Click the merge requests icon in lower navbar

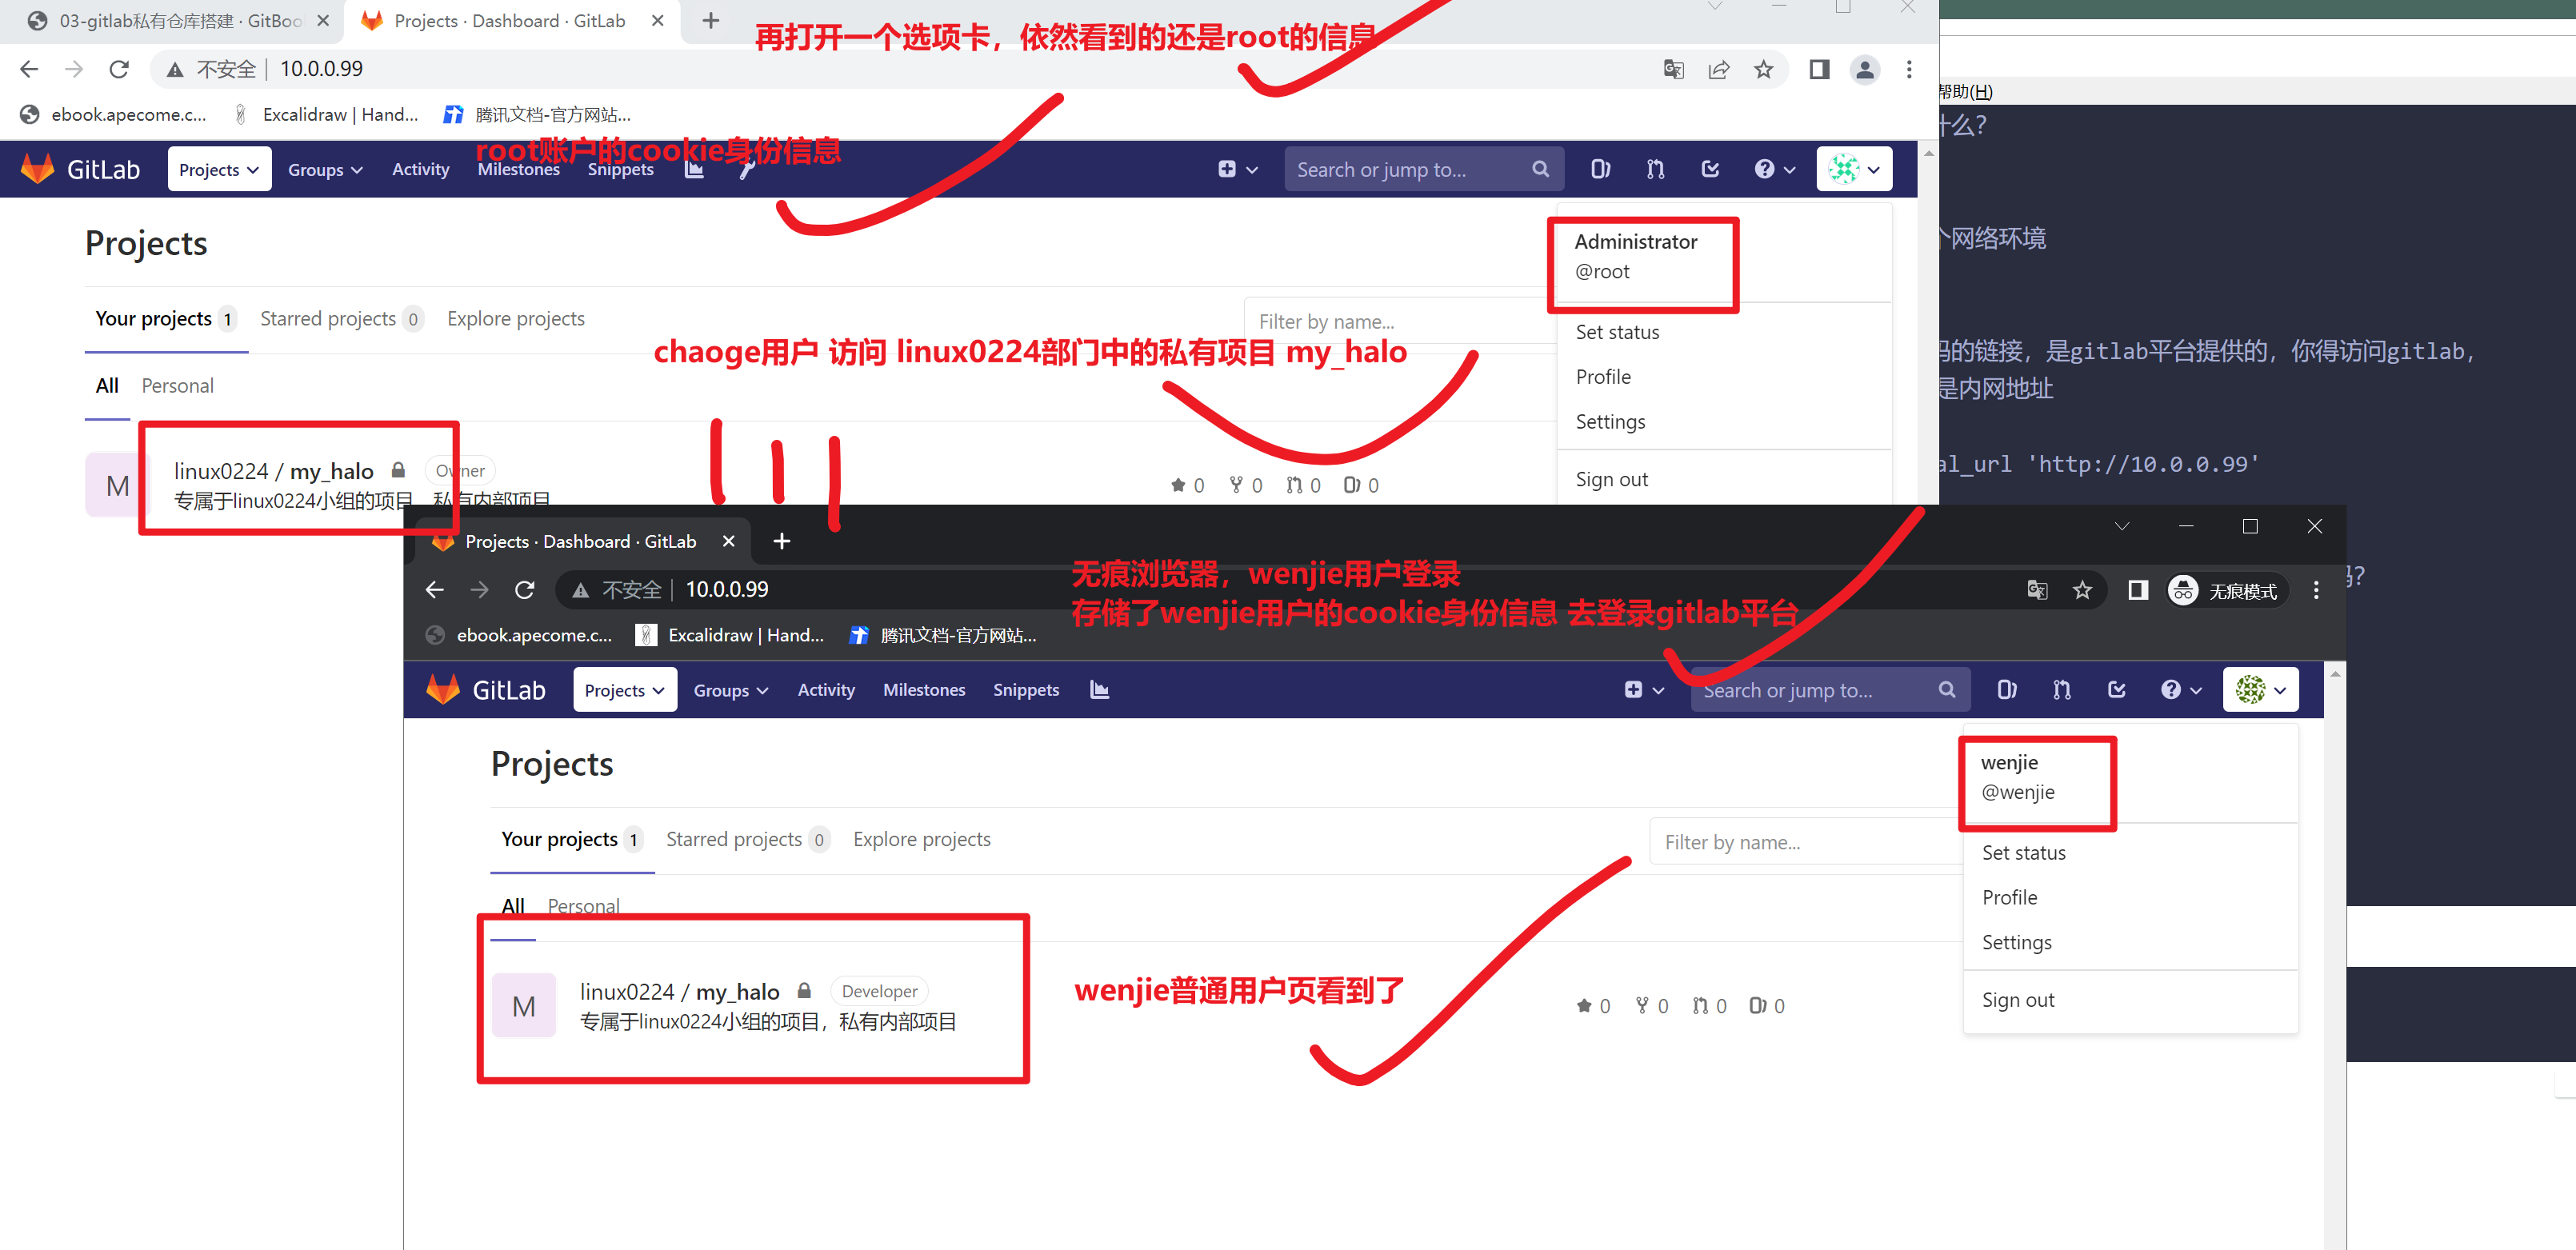2061,690
